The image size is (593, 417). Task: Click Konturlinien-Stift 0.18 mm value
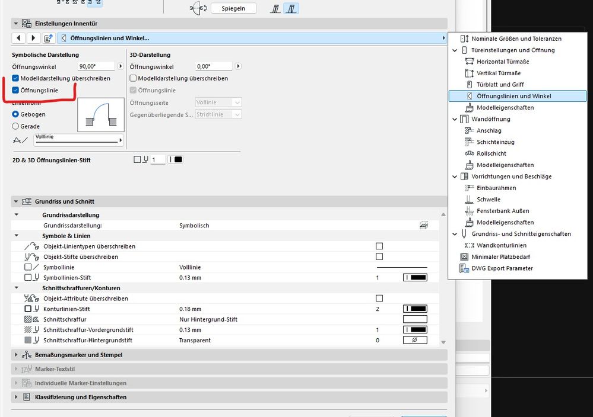[x=190, y=309]
